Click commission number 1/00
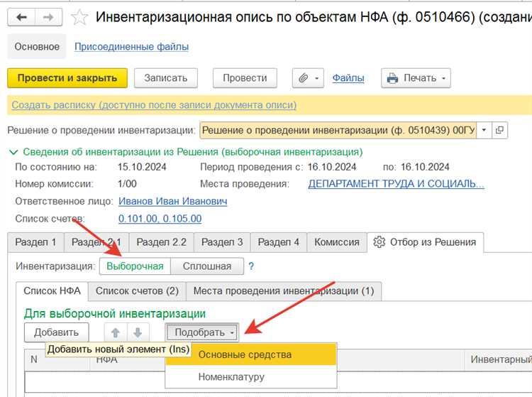 point(127,184)
